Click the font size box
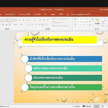The width and height of the screenshot is (108, 108). tap(11, 20)
